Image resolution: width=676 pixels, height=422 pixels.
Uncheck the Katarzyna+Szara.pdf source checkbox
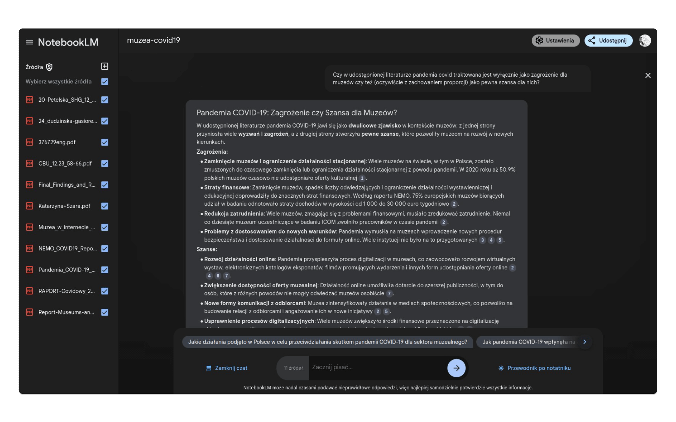coord(105,206)
